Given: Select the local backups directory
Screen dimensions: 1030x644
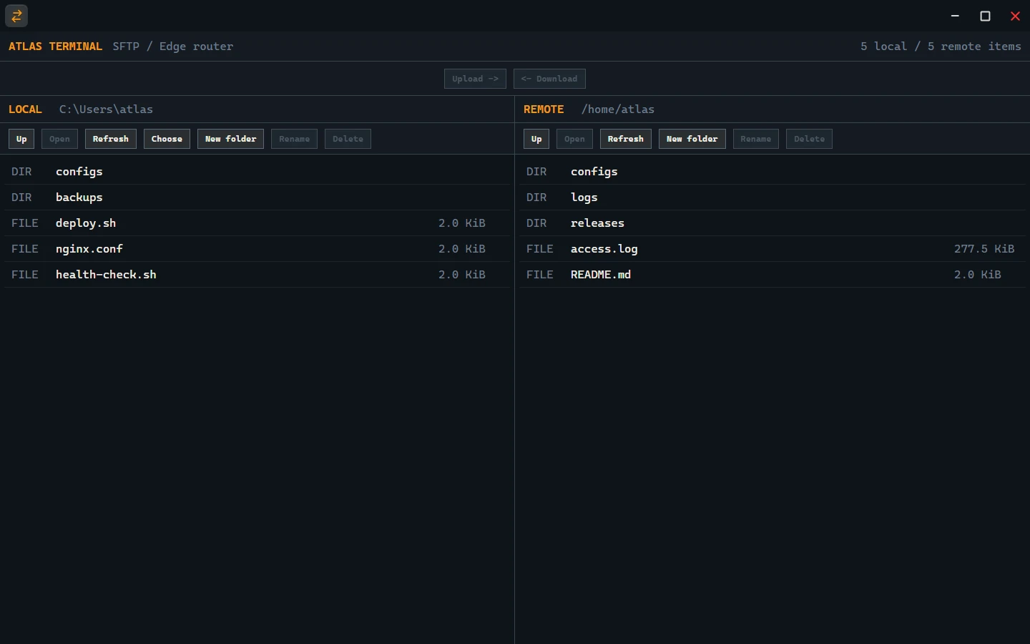Looking at the screenshot, I should 257,197.
